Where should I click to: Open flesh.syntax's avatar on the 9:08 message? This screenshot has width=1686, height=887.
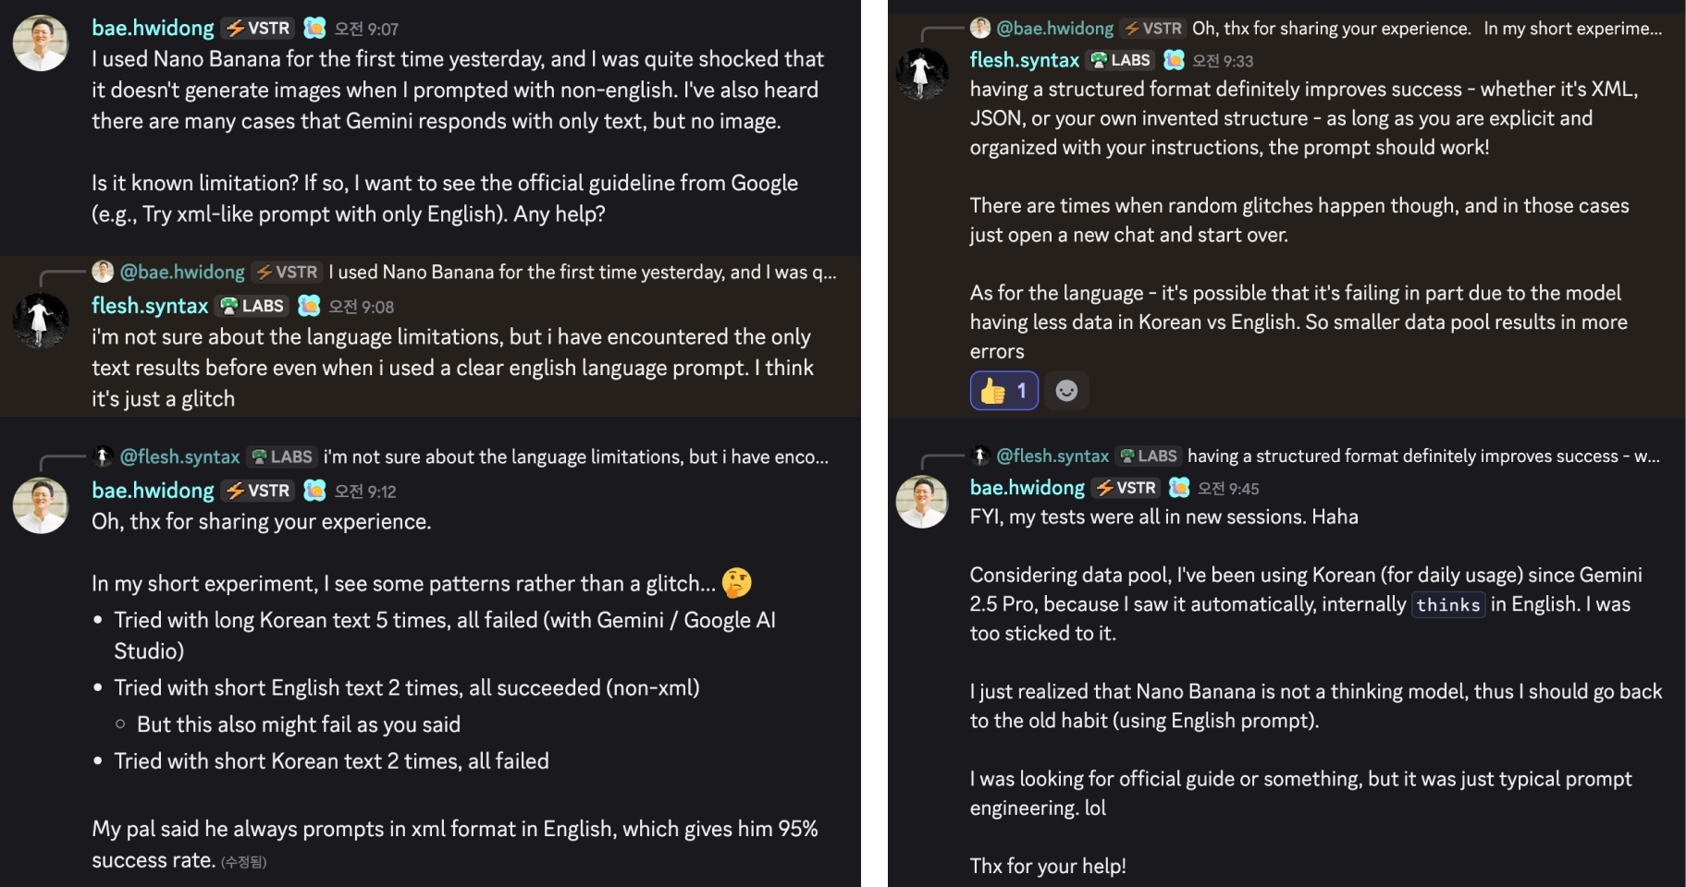(x=40, y=320)
